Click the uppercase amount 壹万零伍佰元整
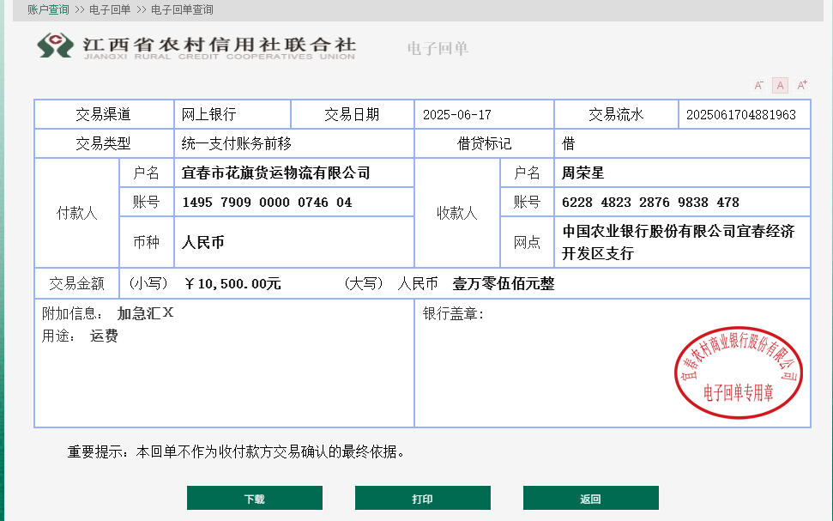 coord(504,283)
